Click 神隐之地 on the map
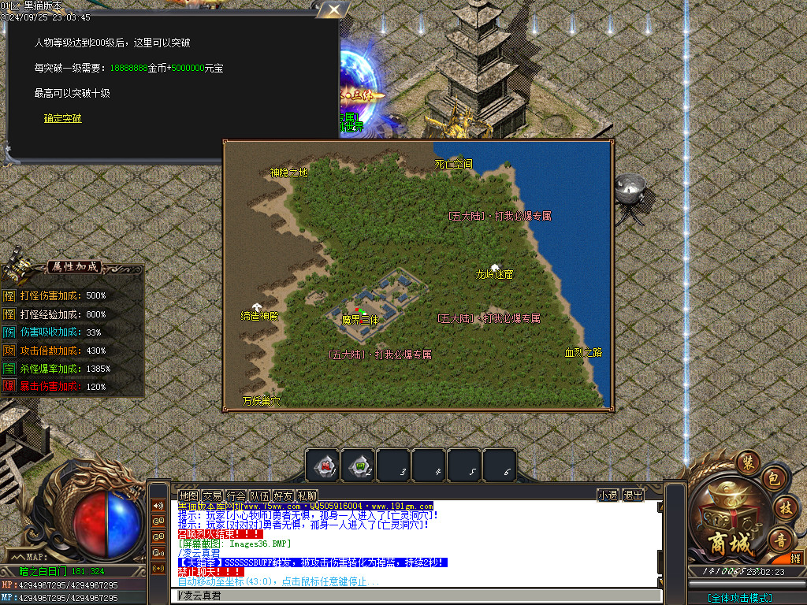Image resolution: width=807 pixels, height=605 pixels. click(x=288, y=173)
